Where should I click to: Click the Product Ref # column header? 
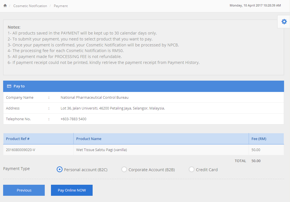tap(18, 139)
